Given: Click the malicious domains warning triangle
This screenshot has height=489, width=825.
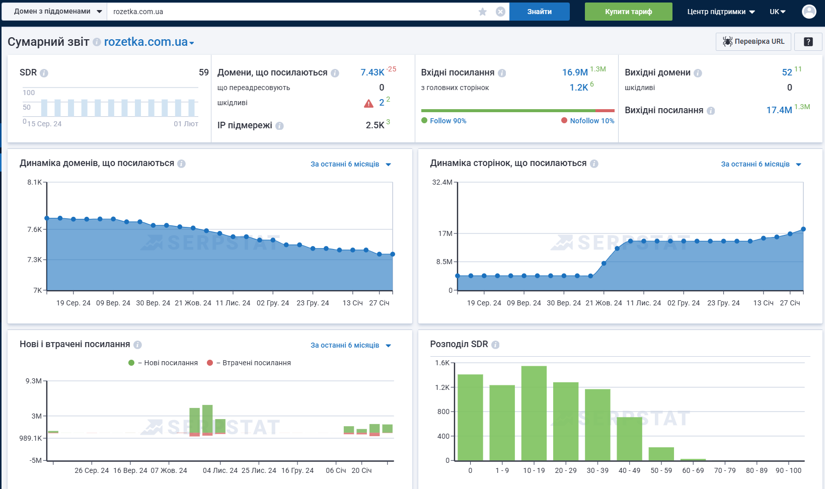Looking at the screenshot, I should tap(369, 103).
